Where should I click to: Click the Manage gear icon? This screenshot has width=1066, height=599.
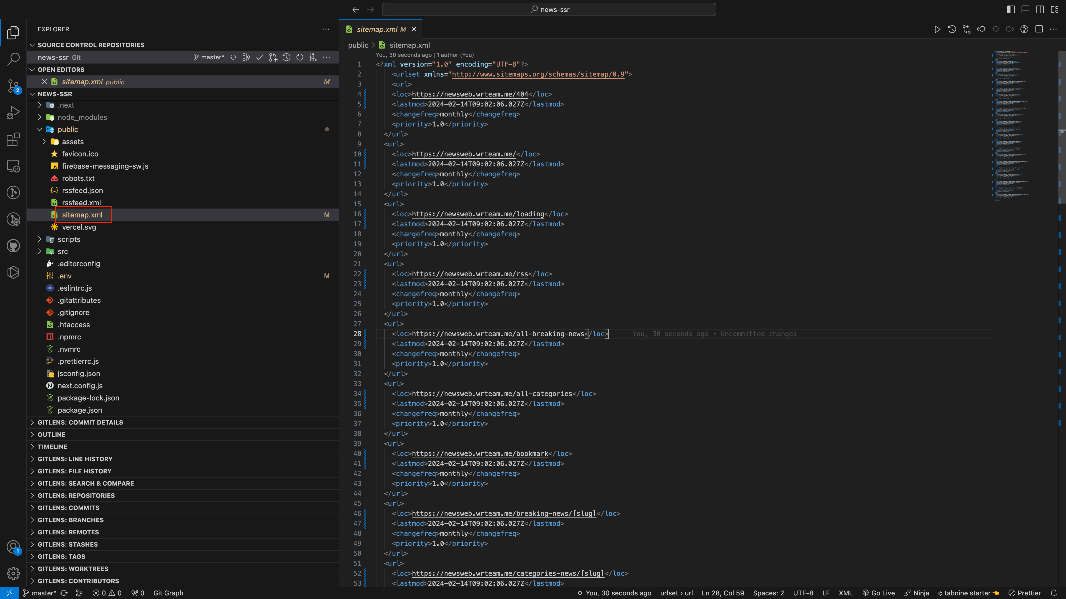point(13,573)
